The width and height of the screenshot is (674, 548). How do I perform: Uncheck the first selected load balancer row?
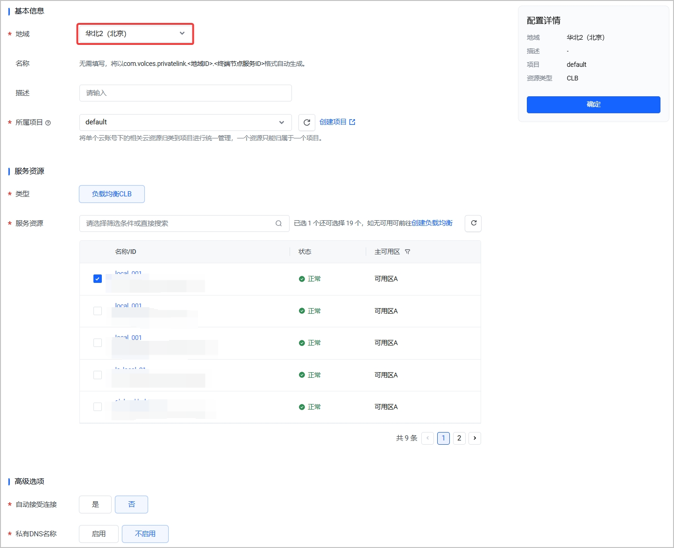tap(98, 279)
